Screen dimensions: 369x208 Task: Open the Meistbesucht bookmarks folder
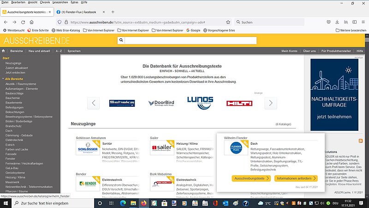pyautogui.click(x=14, y=30)
